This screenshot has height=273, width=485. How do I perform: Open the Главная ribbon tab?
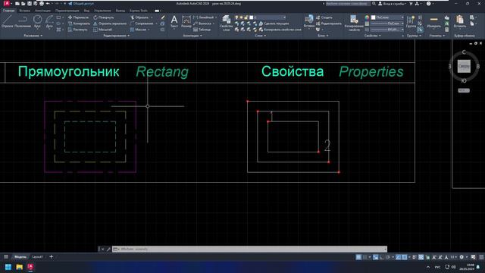coord(8,11)
